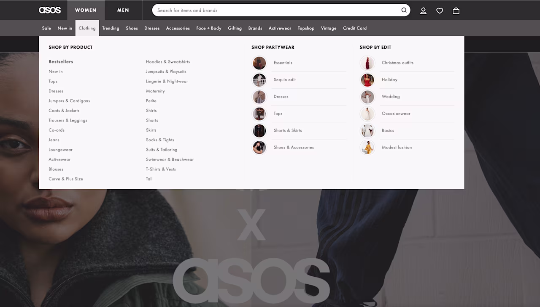Select the Blouses link
Screen dimensions: 540x307
56,169
